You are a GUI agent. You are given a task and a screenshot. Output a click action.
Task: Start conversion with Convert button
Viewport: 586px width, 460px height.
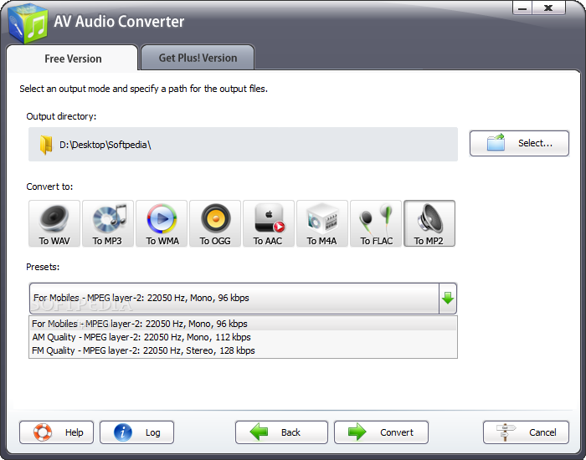coord(381,432)
